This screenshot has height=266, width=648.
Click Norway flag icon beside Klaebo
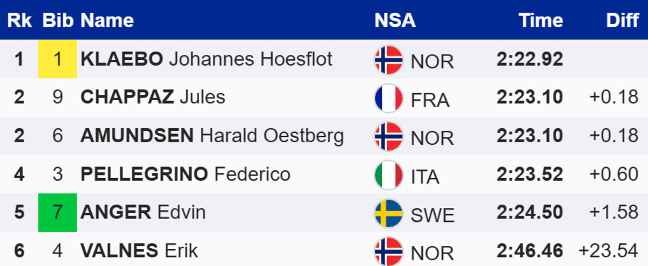tap(388, 60)
